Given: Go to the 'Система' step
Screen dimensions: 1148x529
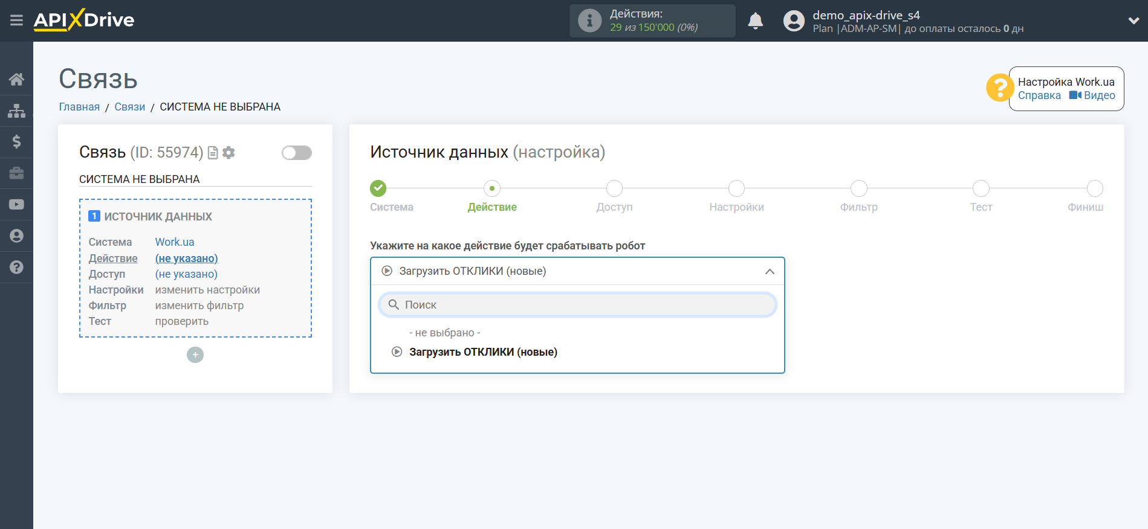Looking at the screenshot, I should coord(378,189).
